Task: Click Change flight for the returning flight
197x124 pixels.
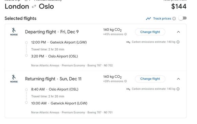Action: tap(150, 79)
